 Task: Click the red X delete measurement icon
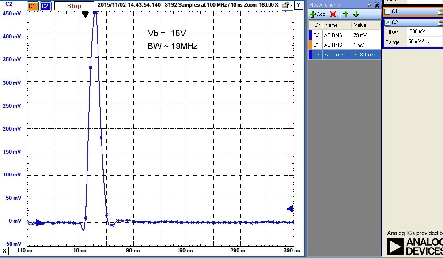tap(333, 14)
